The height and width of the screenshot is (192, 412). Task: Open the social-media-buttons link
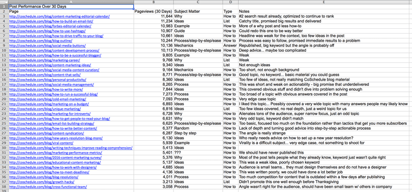tap(48, 45)
